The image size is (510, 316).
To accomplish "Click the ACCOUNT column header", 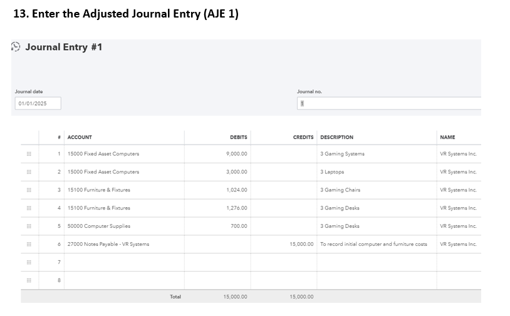I will tap(80, 138).
